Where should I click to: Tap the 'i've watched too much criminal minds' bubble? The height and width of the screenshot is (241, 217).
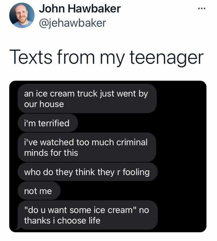87,147
